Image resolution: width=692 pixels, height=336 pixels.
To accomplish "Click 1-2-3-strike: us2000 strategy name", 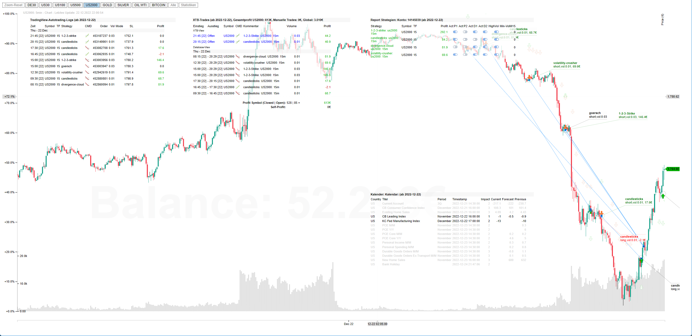I will [384, 32].
